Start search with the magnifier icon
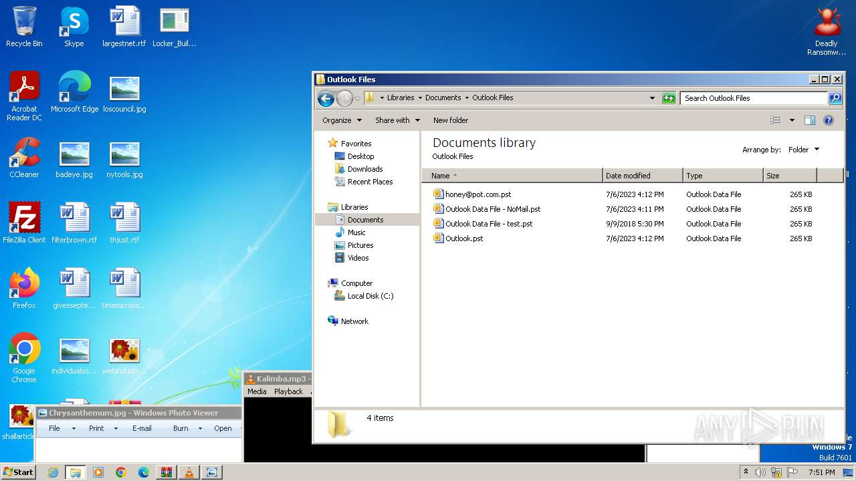Image resolution: width=856 pixels, height=481 pixels. tap(835, 98)
